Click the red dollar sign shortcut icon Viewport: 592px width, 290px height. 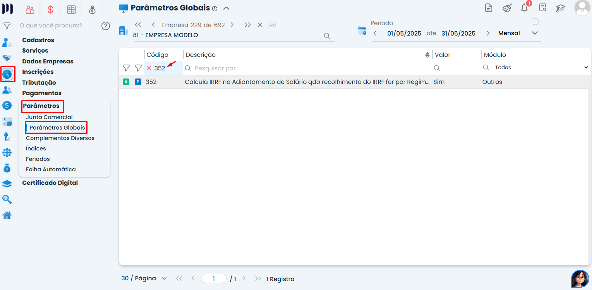click(51, 10)
